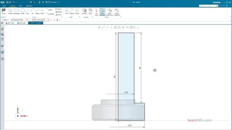Switch to the Selection ribbon tab
This screenshot has height=130, width=232.
point(29,6)
